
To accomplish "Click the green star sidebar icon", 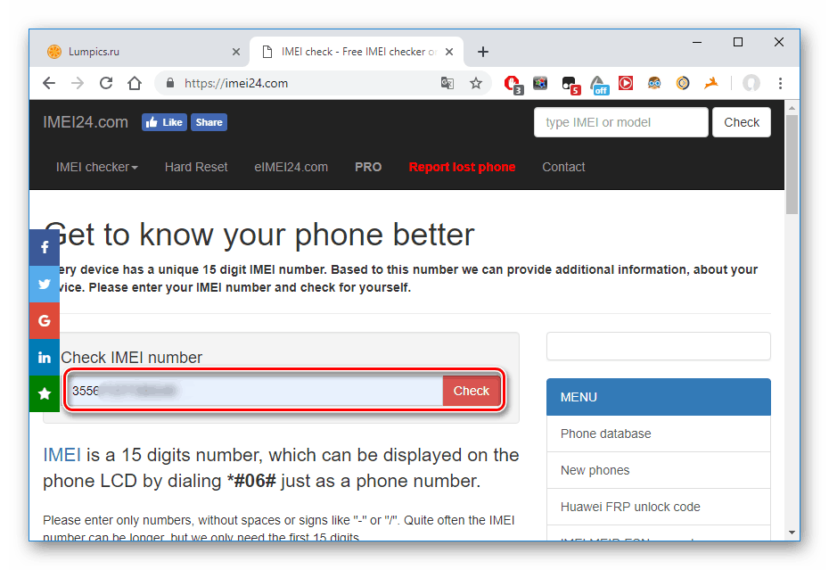I will [45, 393].
